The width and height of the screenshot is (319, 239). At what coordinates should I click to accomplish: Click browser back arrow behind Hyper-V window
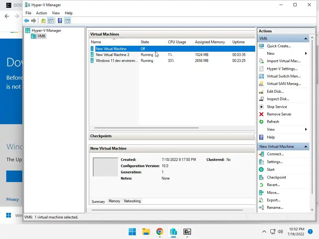pyautogui.click(x=7, y=16)
